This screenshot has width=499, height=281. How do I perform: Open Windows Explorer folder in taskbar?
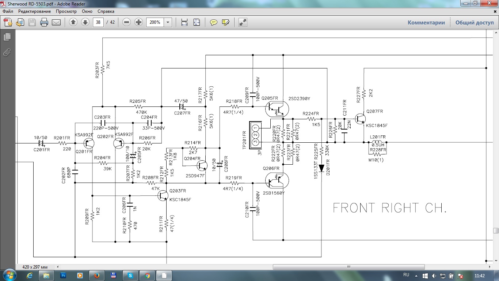[x=46, y=276]
